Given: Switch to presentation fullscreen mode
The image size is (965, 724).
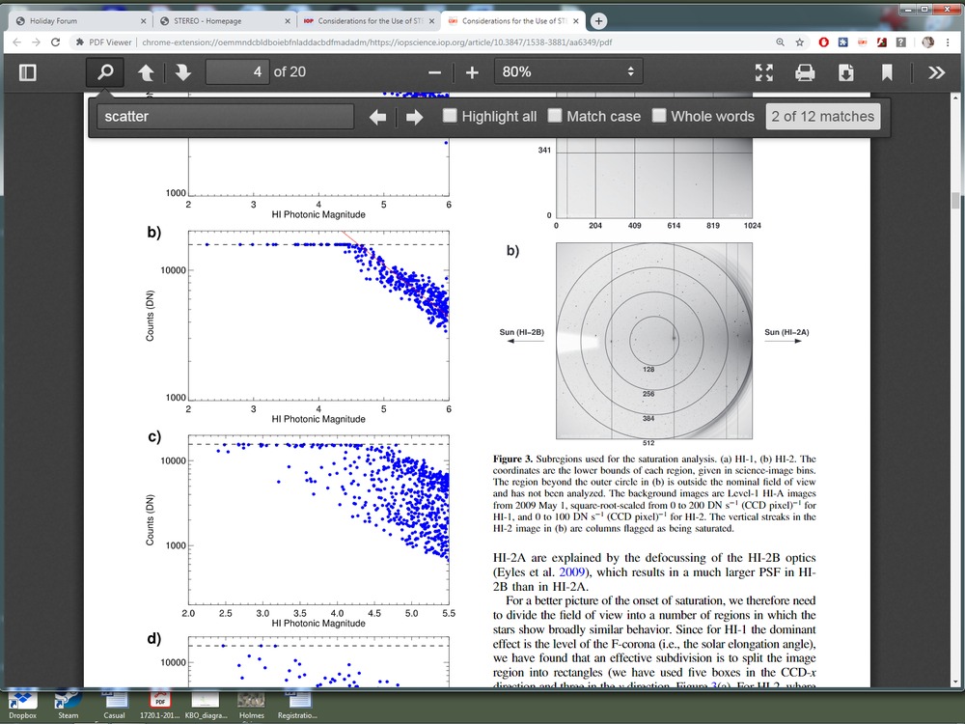Looking at the screenshot, I should click(764, 72).
